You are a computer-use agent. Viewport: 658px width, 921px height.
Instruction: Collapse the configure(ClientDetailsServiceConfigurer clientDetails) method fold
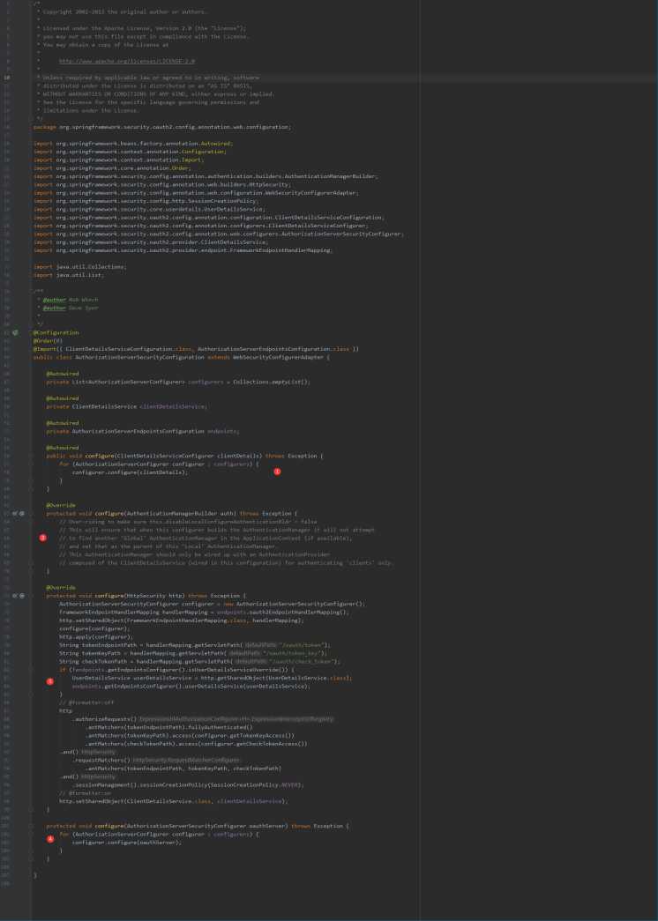[31, 456]
